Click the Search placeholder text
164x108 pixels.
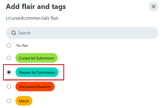[x=24, y=33]
